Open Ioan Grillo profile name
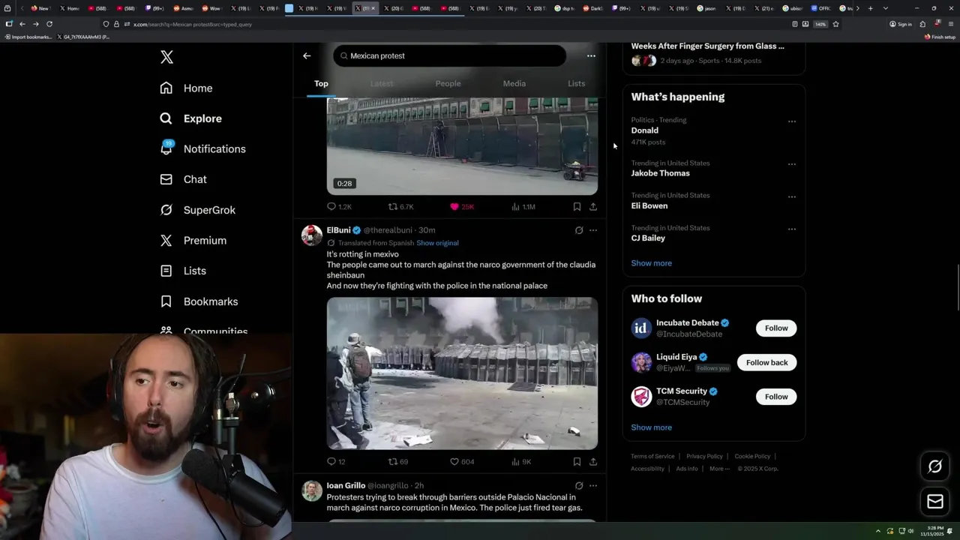 [x=346, y=485]
